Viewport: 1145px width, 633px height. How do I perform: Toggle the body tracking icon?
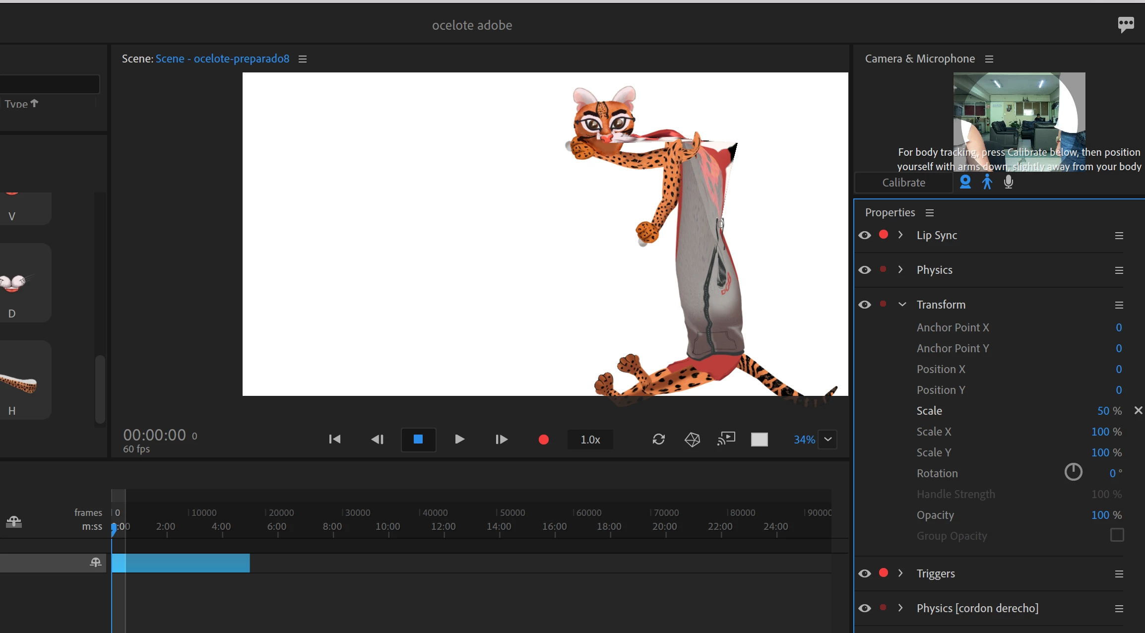[x=987, y=182]
